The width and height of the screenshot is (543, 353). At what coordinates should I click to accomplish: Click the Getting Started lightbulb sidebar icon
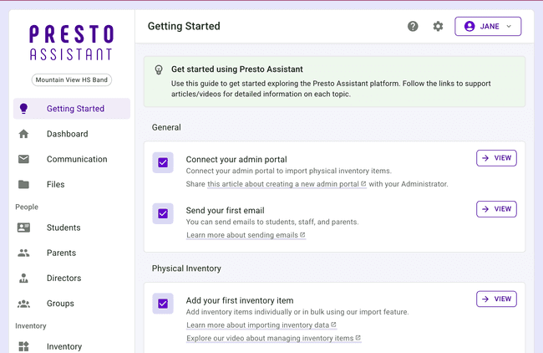tap(23, 109)
